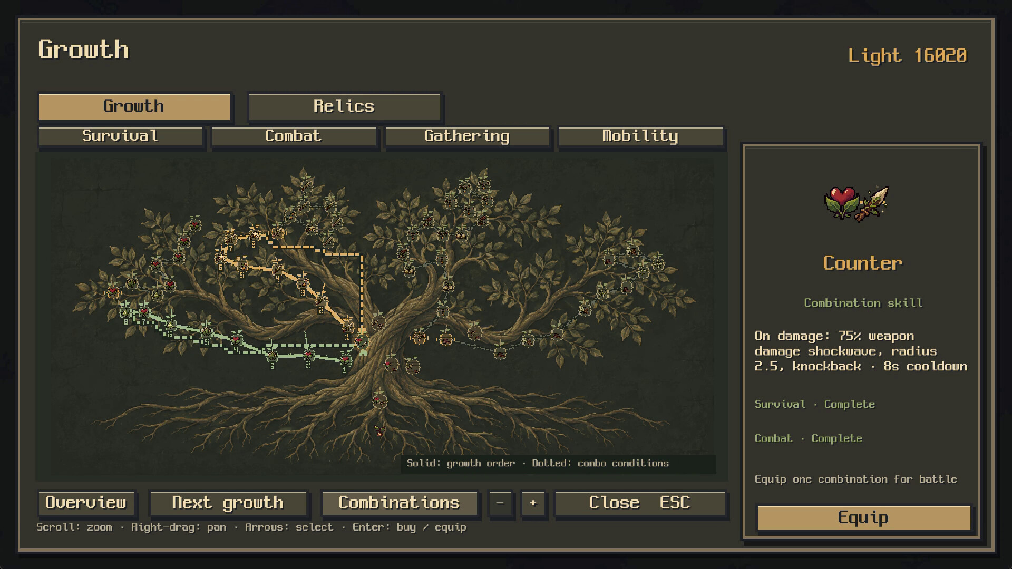Show the Mobility branch category
The height and width of the screenshot is (569, 1012).
(x=640, y=136)
